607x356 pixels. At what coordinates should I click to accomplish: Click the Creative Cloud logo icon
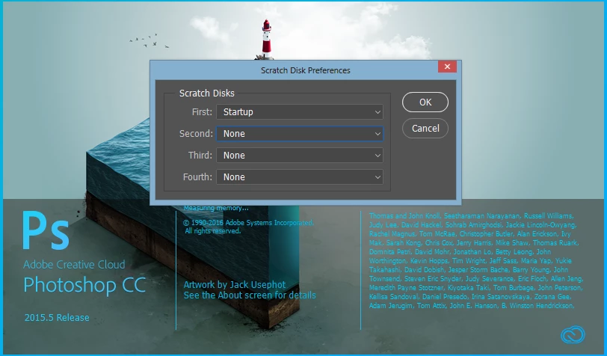(573, 334)
